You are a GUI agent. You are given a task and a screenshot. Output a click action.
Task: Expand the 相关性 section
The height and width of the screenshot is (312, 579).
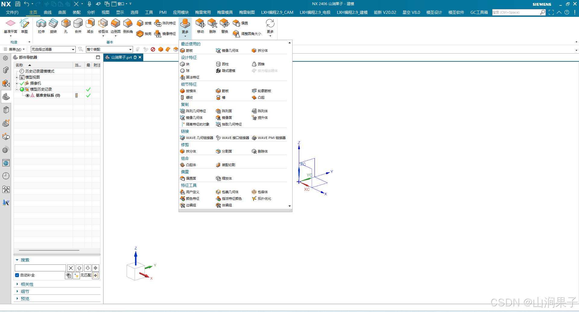click(x=27, y=284)
